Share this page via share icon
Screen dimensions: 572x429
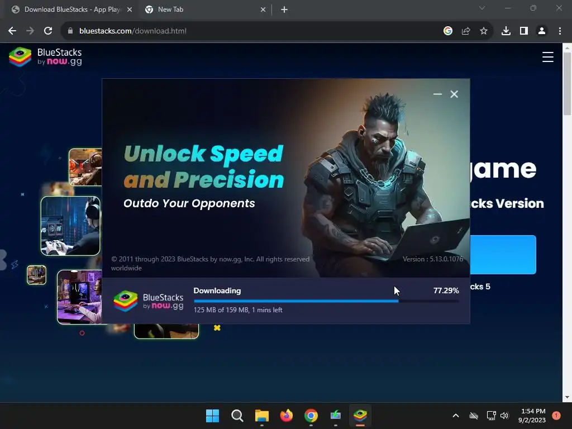[466, 31]
